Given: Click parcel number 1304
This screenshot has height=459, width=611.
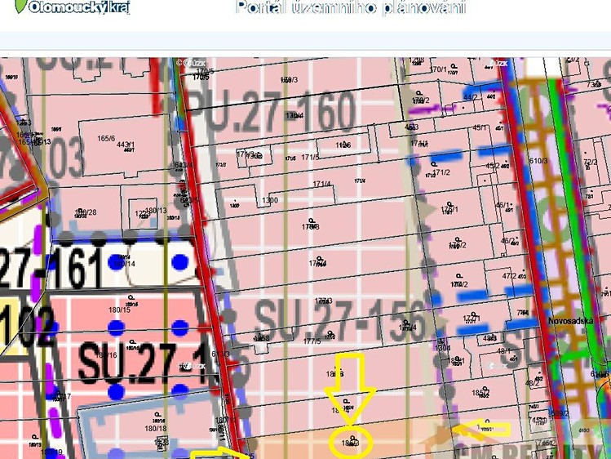Looking at the screenshot, I should point(443,348).
